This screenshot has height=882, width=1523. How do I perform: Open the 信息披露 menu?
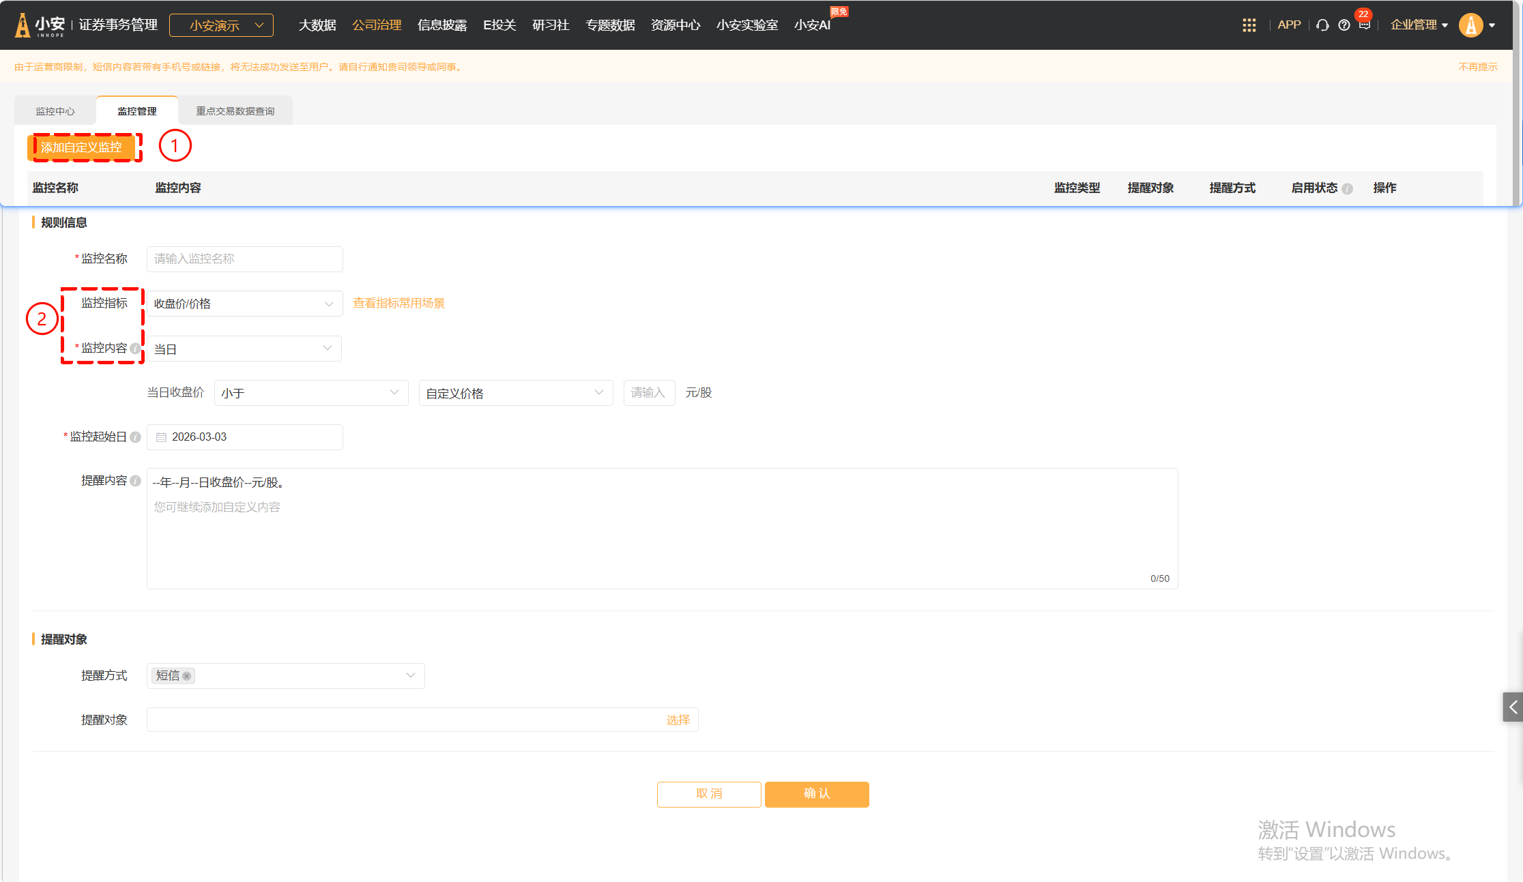click(441, 25)
